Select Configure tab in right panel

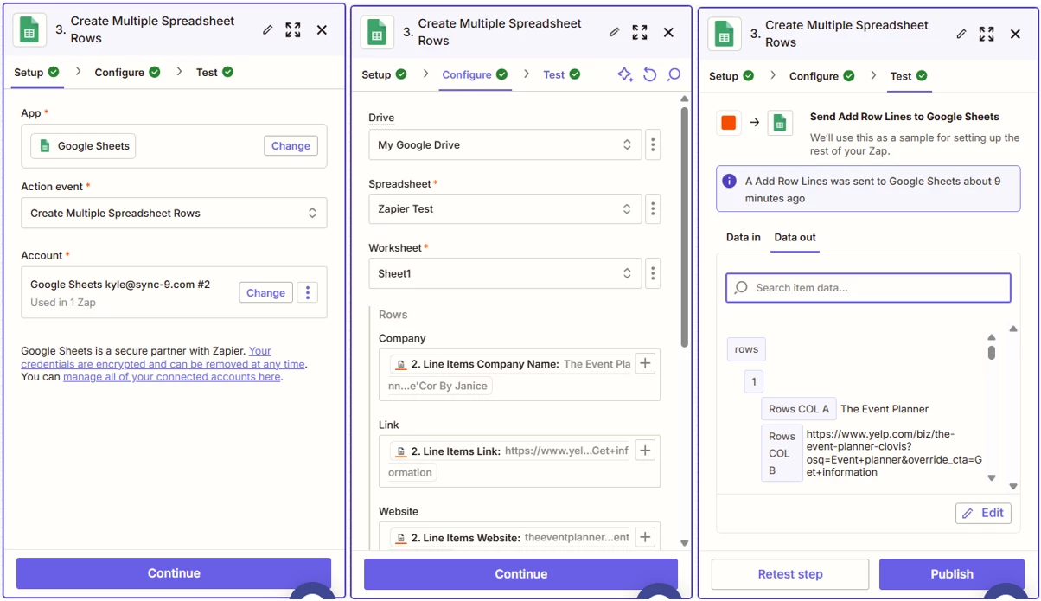tap(821, 76)
